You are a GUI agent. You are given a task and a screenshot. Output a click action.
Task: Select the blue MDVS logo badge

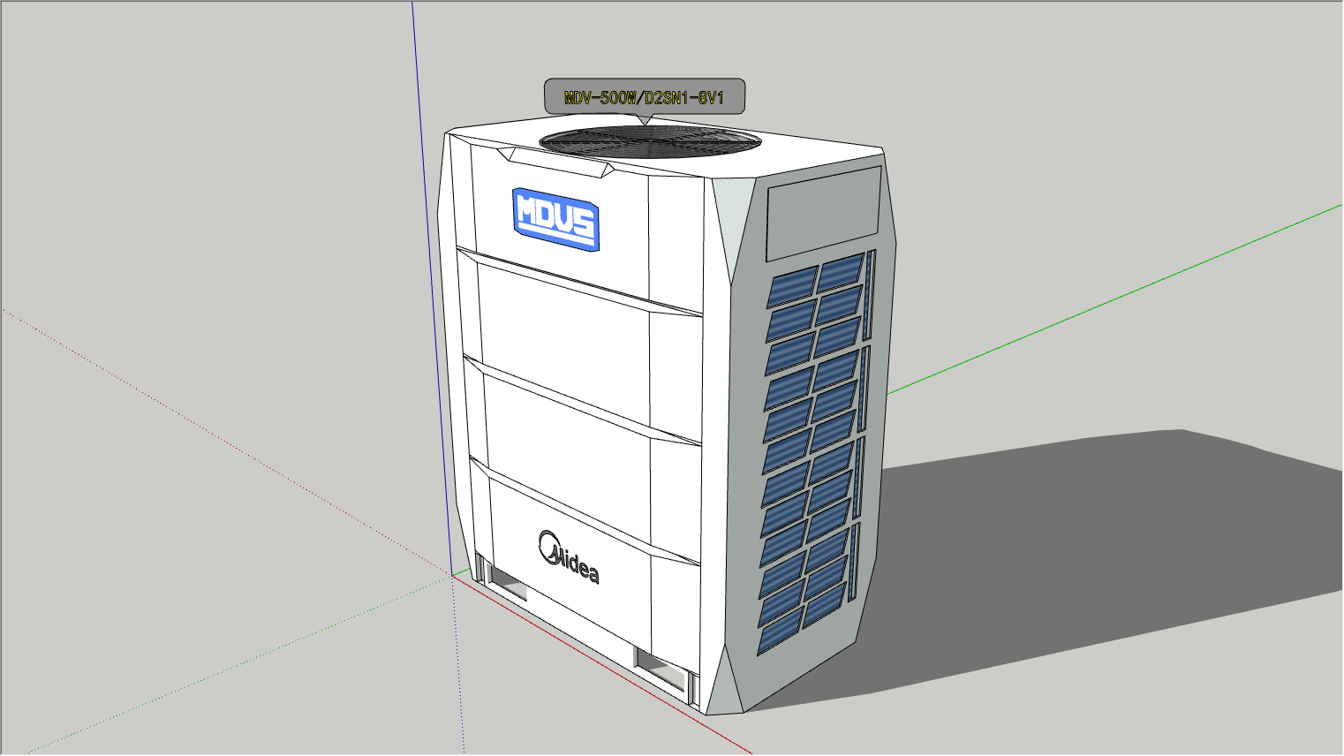556,219
